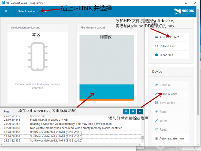Image resolution: width=201 pixels, height=151 pixels.
Task: Select log entry at 23:19:59.845
Action: click(x=70, y=120)
